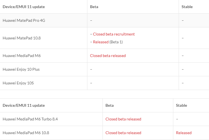Click Stable column header in first table
Image resolution: width=209 pixels, height=140 pixels.
[x=187, y=7]
